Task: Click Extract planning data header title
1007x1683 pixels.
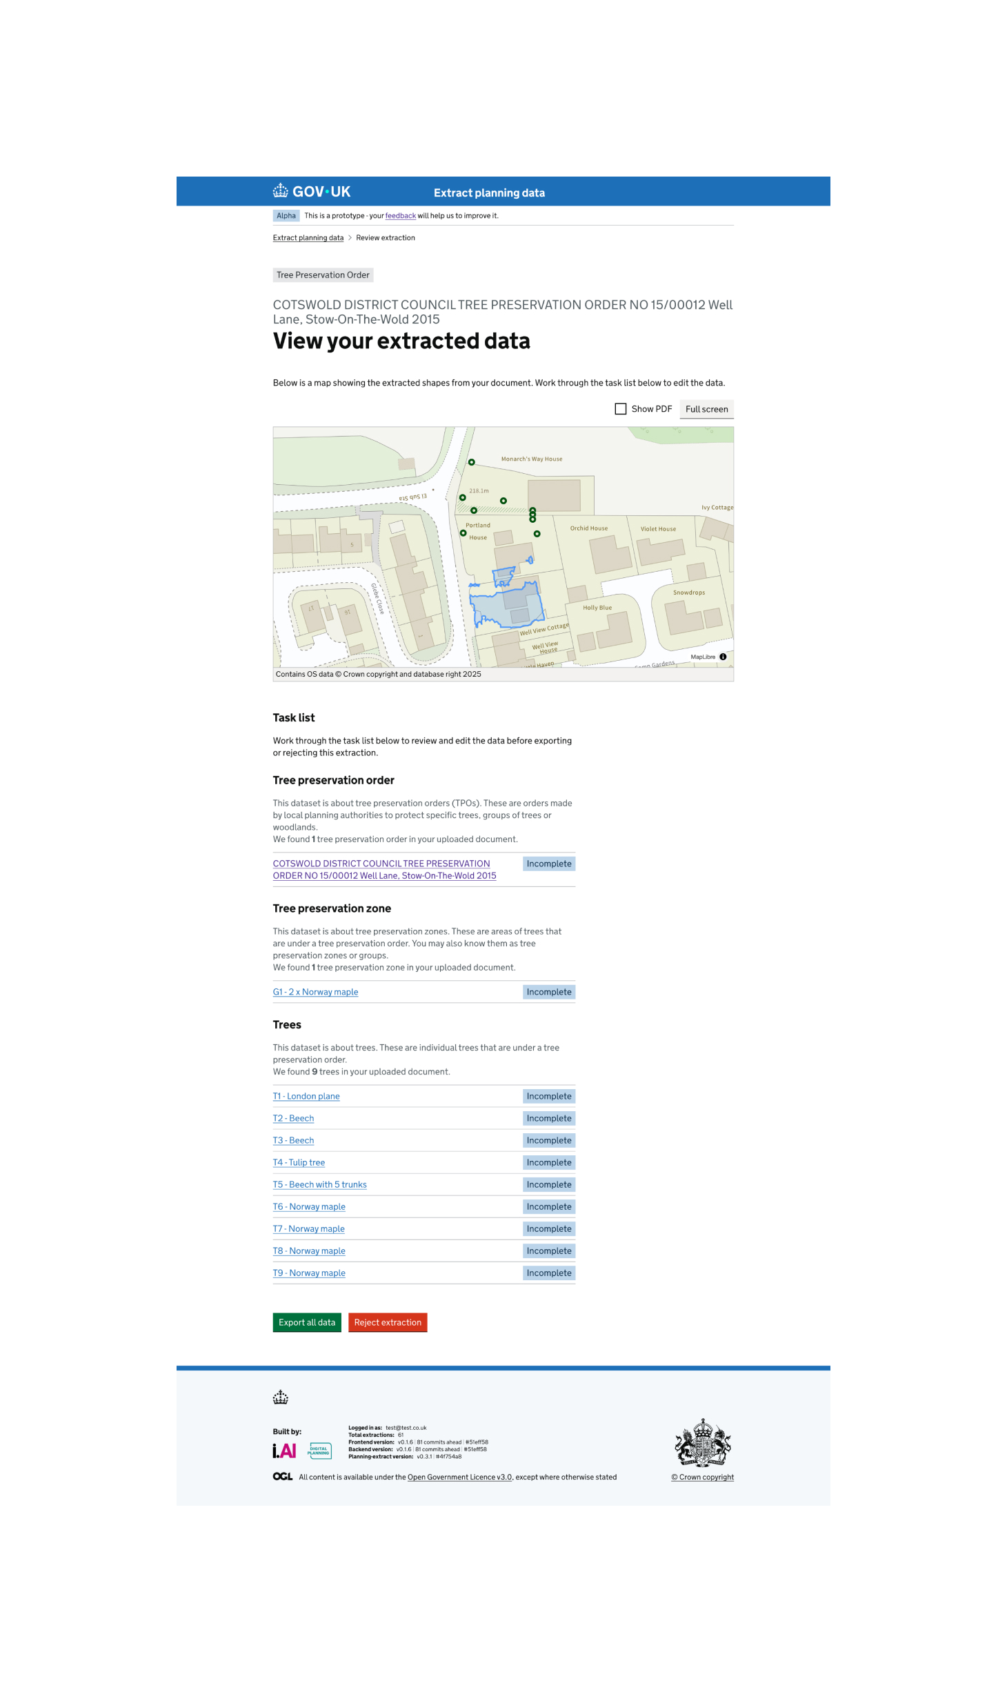Action: (x=489, y=192)
